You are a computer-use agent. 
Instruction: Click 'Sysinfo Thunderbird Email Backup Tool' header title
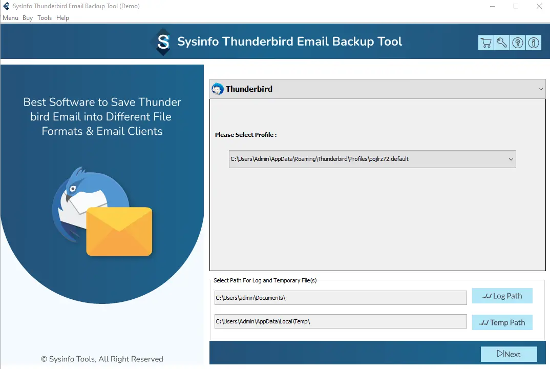click(290, 42)
